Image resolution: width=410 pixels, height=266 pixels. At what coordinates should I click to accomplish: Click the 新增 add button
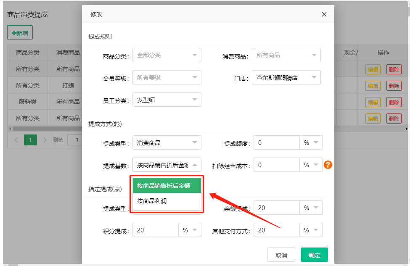coord(20,32)
